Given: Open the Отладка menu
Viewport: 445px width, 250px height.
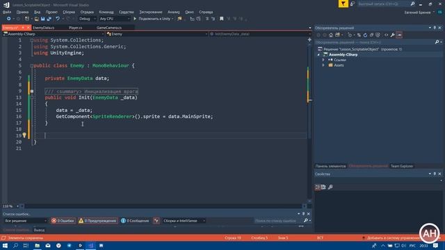Looking at the screenshot, I should point(87,12).
